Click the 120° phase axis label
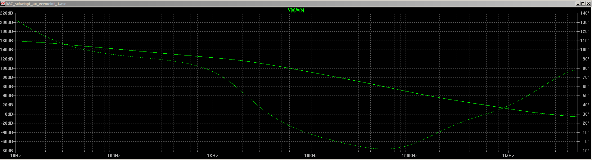 click(584, 32)
